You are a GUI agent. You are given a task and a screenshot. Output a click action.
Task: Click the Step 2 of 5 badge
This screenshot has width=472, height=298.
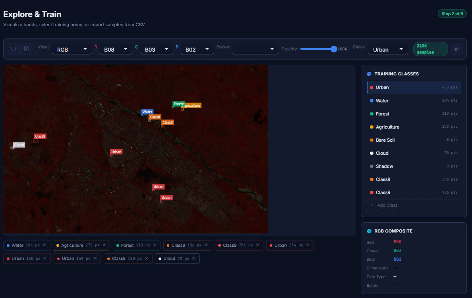click(x=452, y=13)
